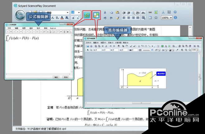Insert bracket template in formula editor toolbar

tap(64, 32)
